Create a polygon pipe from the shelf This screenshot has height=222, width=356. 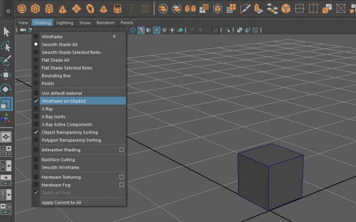point(117,9)
